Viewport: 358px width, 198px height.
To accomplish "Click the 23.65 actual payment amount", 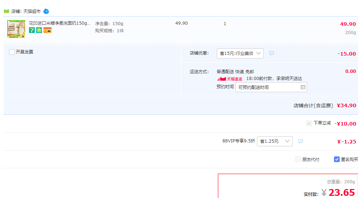I will [342, 193].
